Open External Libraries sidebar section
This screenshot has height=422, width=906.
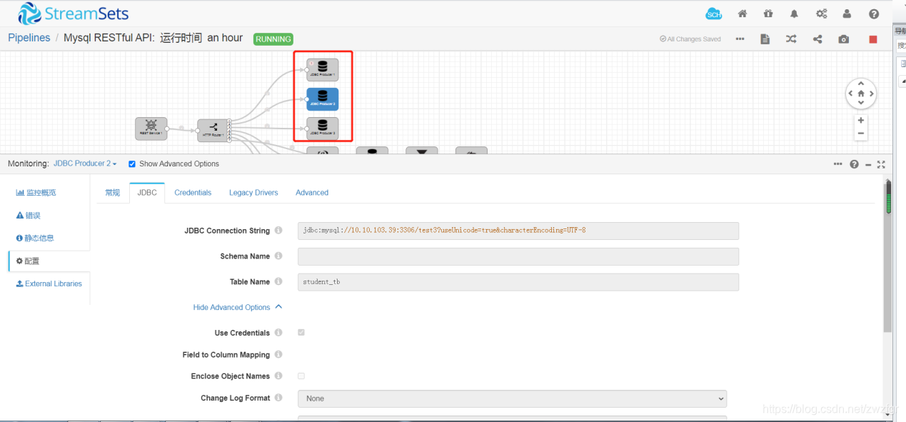click(x=49, y=284)
